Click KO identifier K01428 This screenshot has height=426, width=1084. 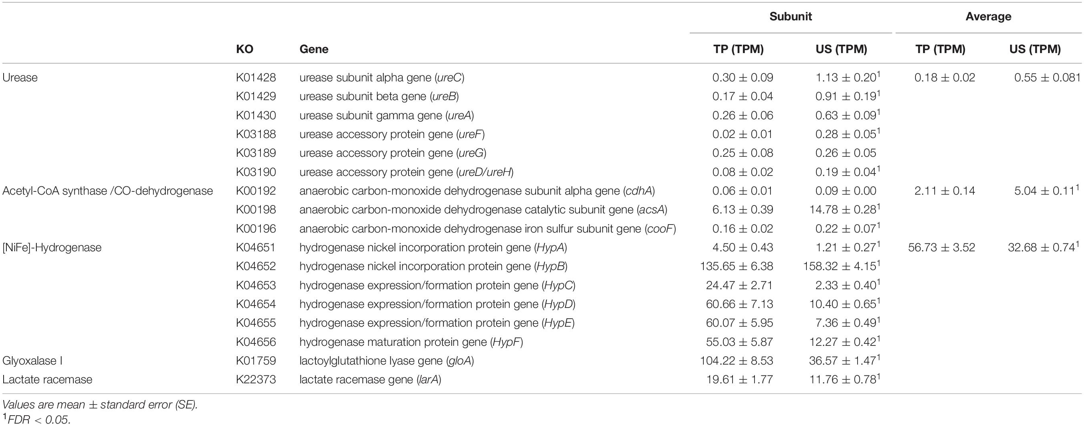pos(256,78)
